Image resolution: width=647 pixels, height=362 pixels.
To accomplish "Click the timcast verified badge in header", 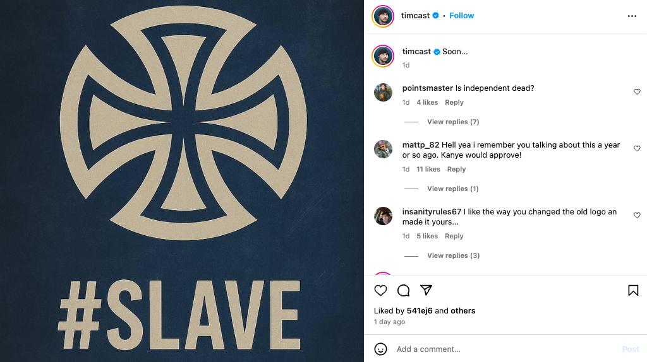I will pyautogui.click(x=436, y=16).
